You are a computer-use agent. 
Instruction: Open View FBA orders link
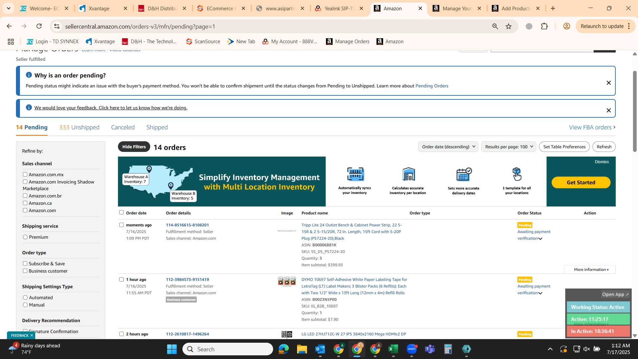click(592, 127)
